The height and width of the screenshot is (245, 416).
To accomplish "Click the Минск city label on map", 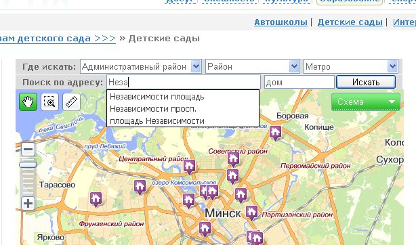I will [223, 213].
